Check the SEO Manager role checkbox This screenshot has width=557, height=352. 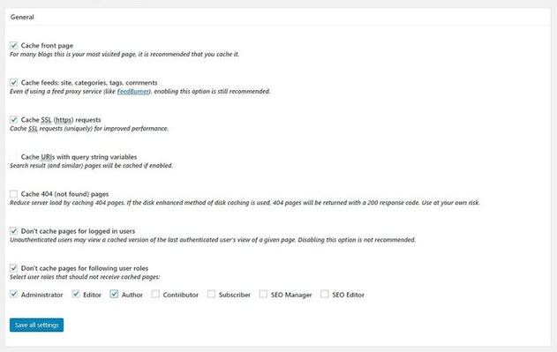point(263,294)
